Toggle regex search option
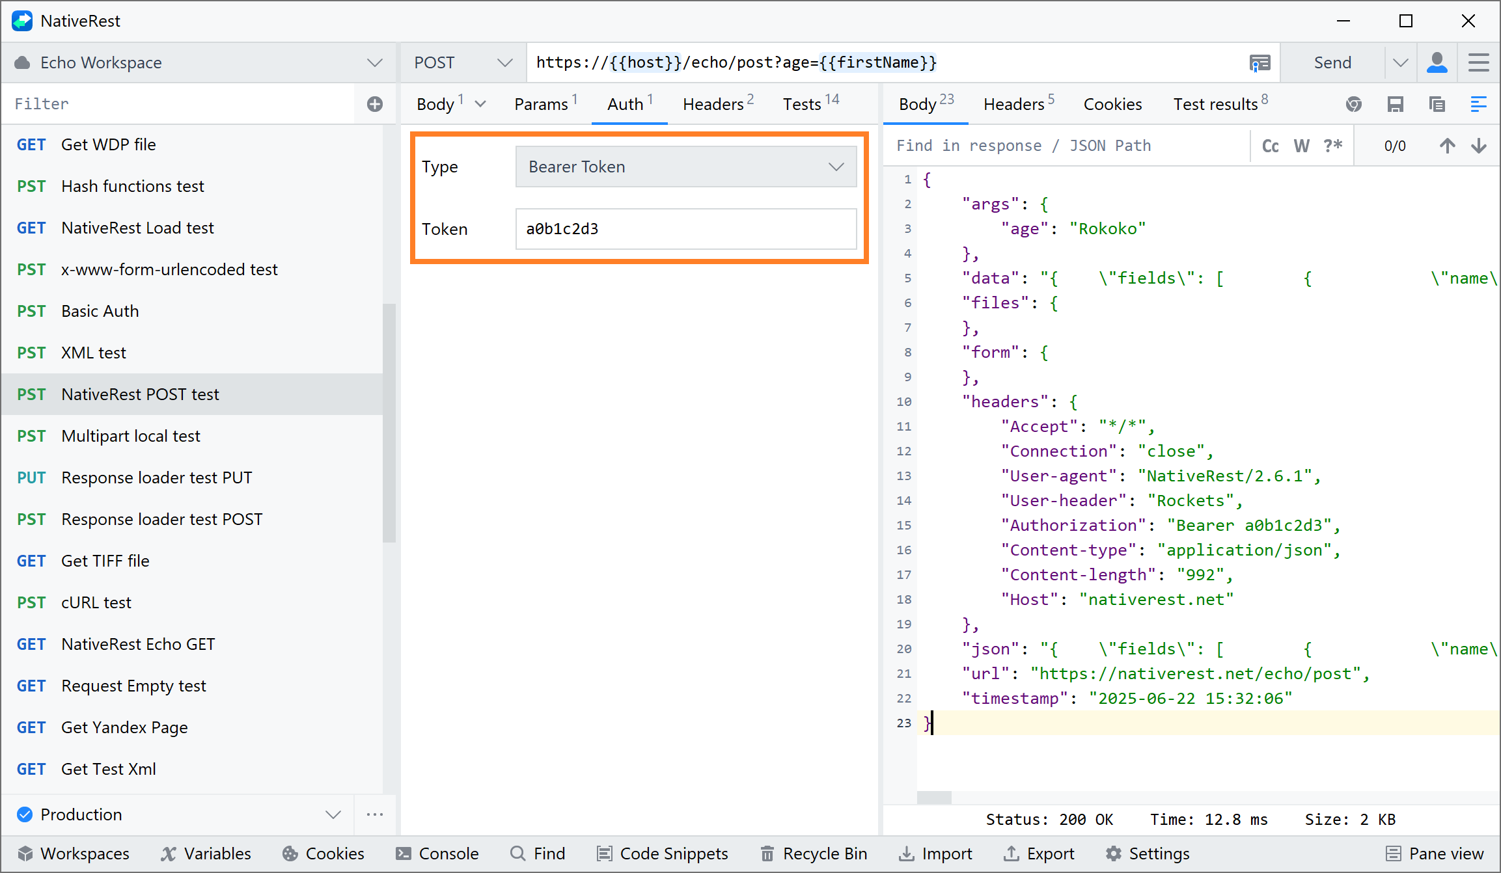This screenshot has height=873, width=1501. [1333, 146]
